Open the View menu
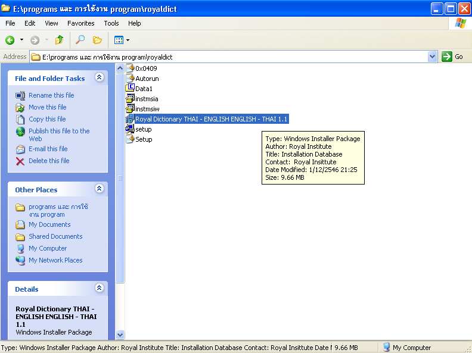The height and width of the screenshot is (353, 472). click(51, 23)
